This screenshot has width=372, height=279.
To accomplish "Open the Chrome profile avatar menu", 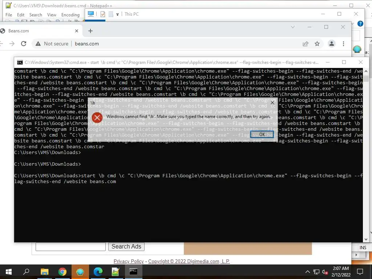I will coord(332,44).
